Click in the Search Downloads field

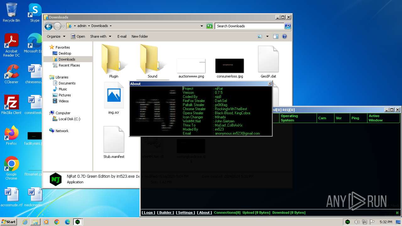click(x=250, y=26)
